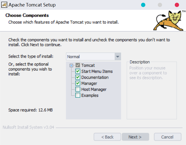Image resolution: width=186 pixels, height=145 pixels.
Task: Go to previous page with Back
Action: pyautogui.click(x=107, y=137)
